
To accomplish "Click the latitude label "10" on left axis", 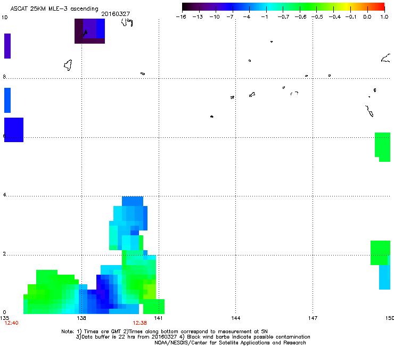I will tap(4, 18).
